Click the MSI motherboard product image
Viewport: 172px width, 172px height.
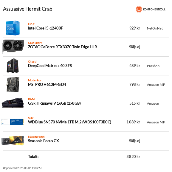(x=13, y=84)
